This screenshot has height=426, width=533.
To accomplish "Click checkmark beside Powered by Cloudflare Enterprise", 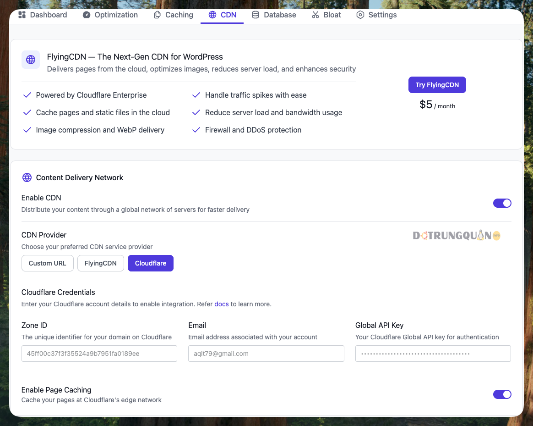I will [27, 95].
